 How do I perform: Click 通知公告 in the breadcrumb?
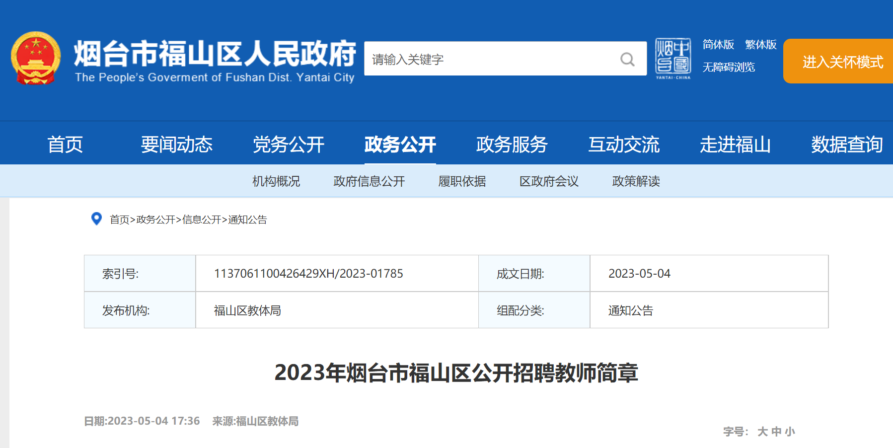(247, 220)
